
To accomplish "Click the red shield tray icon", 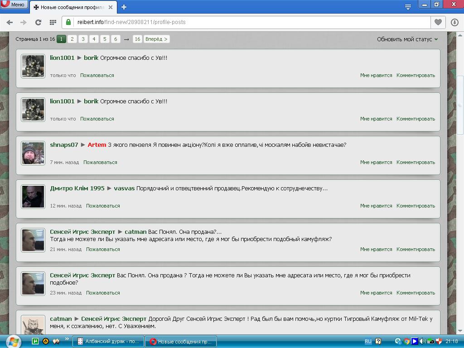I will click(x=439, y=341).
